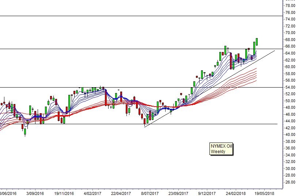Click the NYMEX Oil Weekly label box

click(x=221, y=149)
